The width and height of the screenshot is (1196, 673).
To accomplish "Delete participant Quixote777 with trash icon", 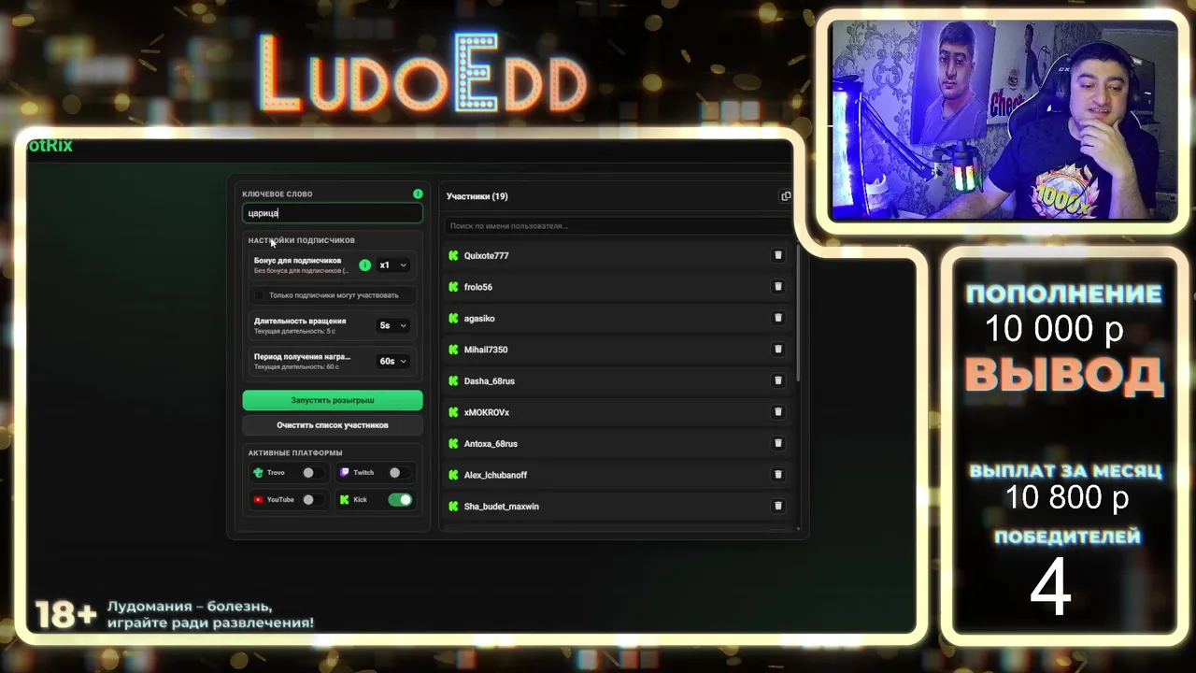I will point(777,255).
